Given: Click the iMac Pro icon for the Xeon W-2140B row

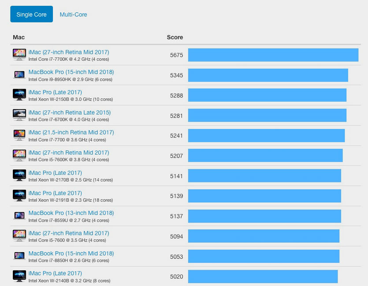Looking at the screenshot, I should click(x=19, y=276).
